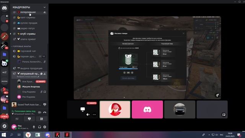245x138 pixels.
Task: Open Windows notification center icon
Action: pos(239,135)
